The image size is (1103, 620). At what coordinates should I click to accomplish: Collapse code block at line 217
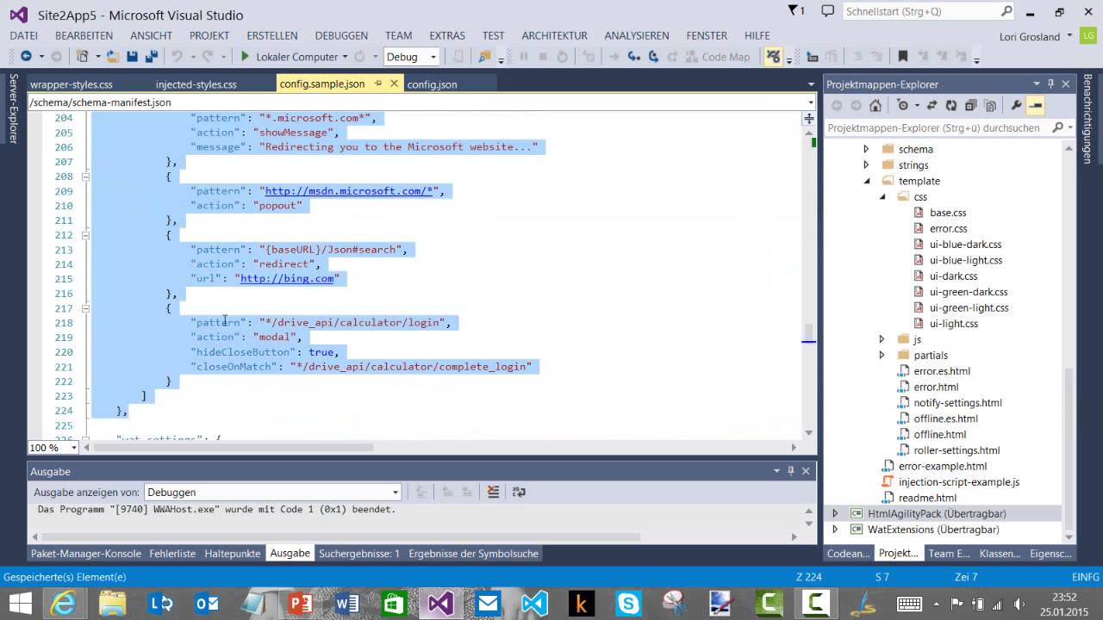coord(85,308)
